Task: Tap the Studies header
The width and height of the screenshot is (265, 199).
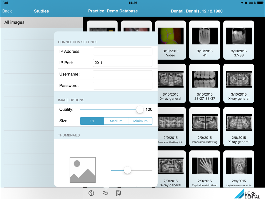Action: [x=41, y=11]
